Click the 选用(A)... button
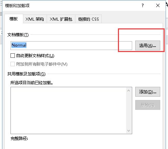The image size is (168, 149). [x=148, y=46]
